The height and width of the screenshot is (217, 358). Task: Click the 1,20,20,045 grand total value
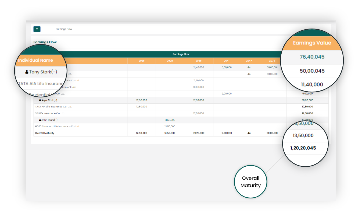(x=303, y=148)
